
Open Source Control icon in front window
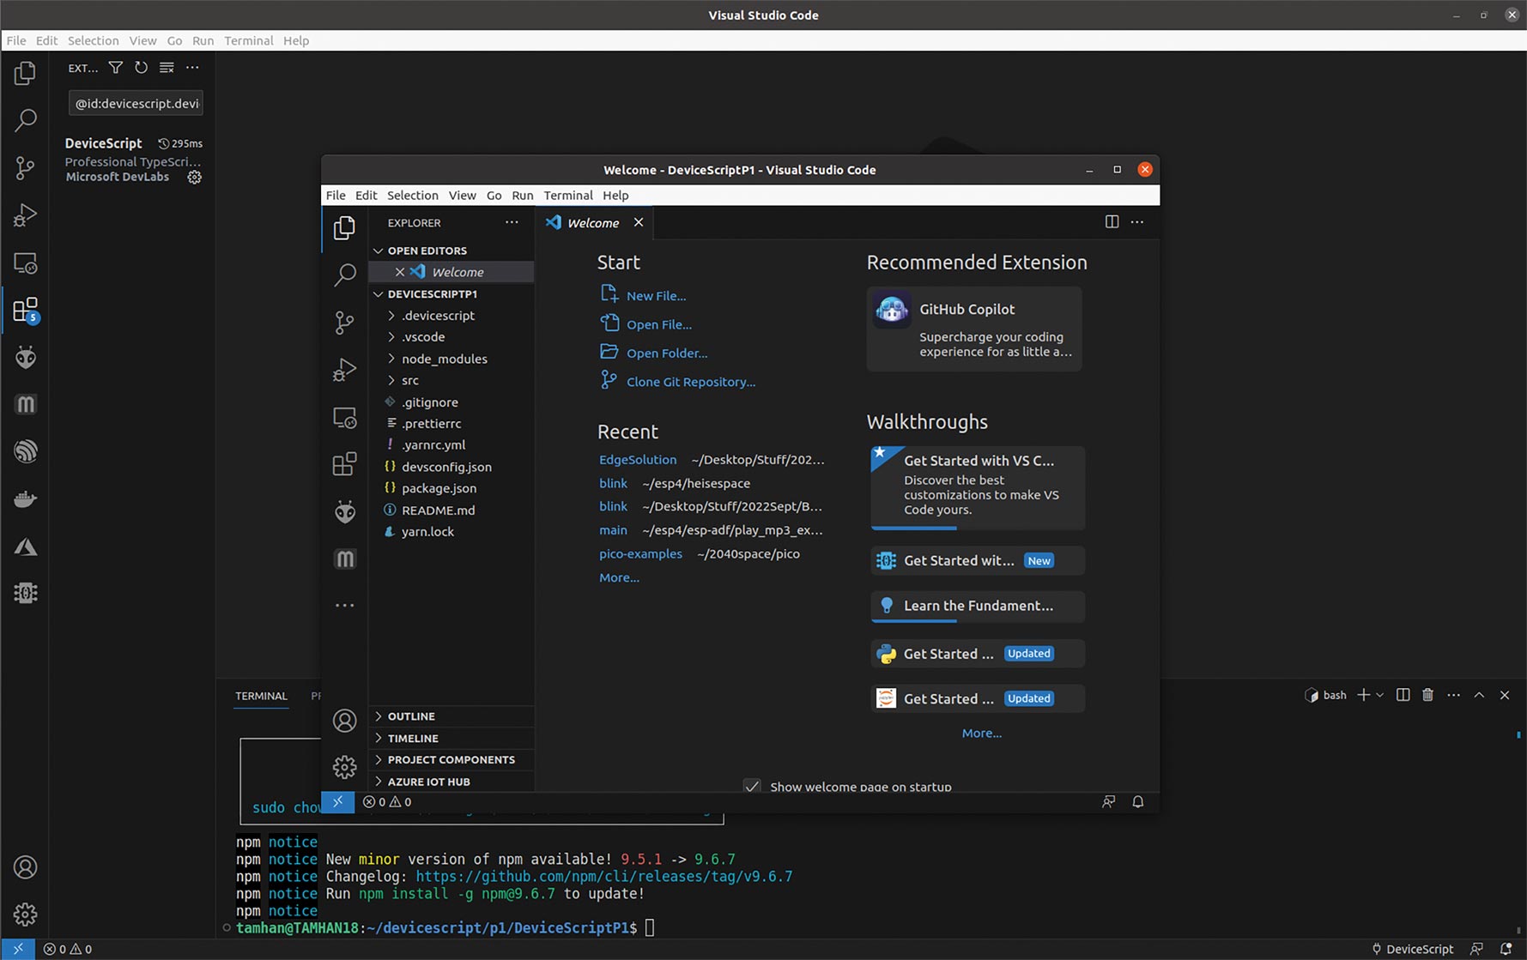(x=344, y=323)
